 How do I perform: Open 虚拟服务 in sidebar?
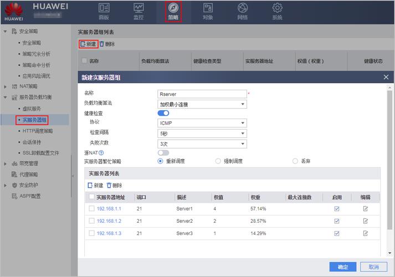[x=32, y=109]
